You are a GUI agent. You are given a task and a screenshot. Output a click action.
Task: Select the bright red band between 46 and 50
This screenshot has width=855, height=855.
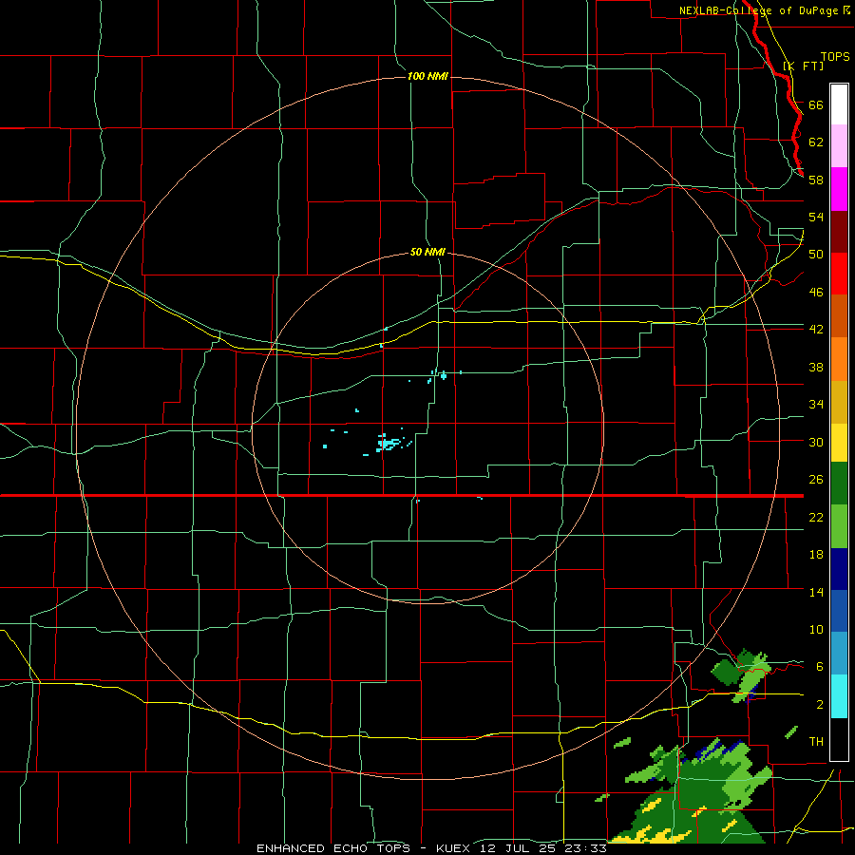[x=839, y=274]
